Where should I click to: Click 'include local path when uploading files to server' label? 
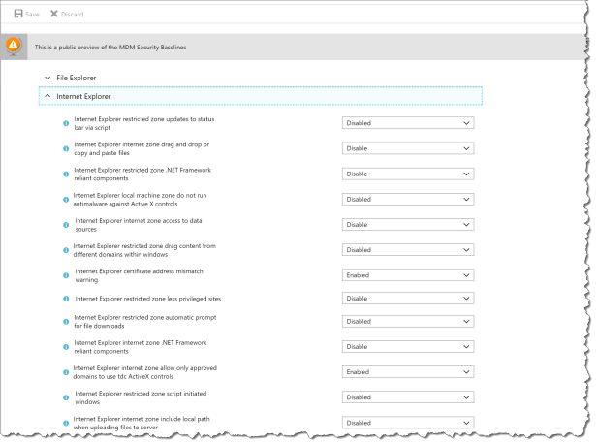pyautogui.click(x=141, y=423)
